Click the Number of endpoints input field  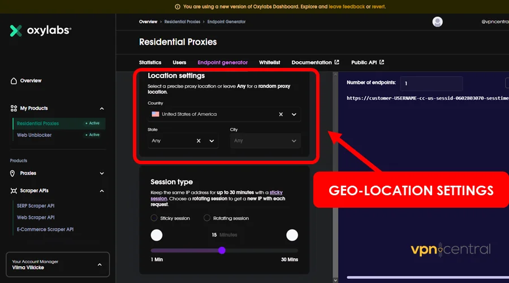click(x=432, y=84)
